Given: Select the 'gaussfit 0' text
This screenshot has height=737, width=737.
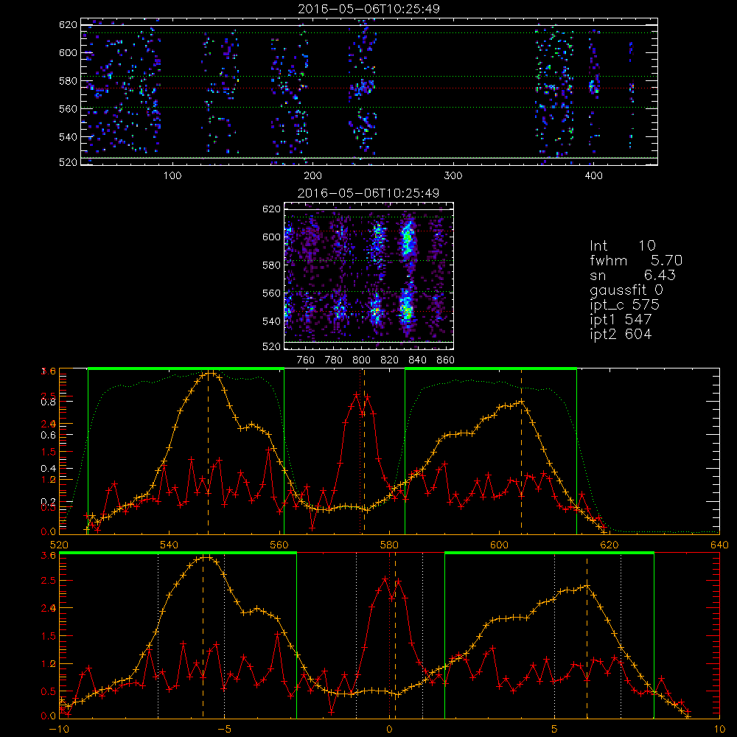Looking at the screenshot, I should point(626,290).
